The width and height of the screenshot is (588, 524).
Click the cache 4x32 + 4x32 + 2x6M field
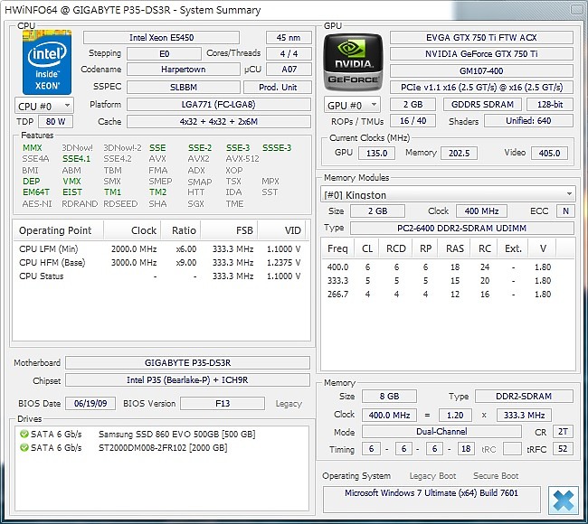219,121
